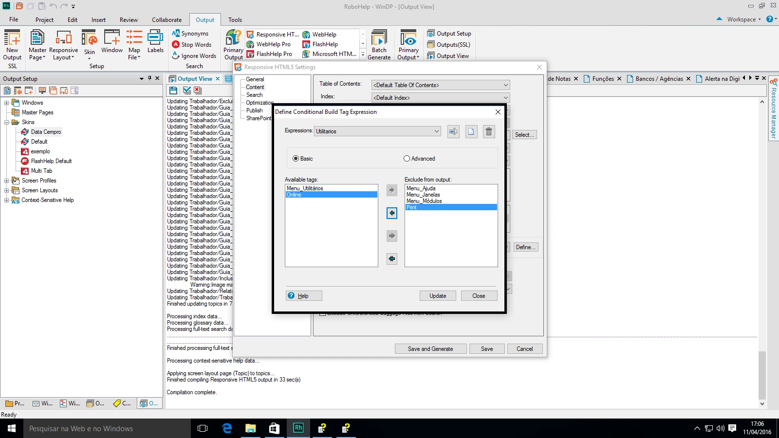Switch to the Tools ribbon tab
This screenshot has width=779, height=438.
[235, 20]
